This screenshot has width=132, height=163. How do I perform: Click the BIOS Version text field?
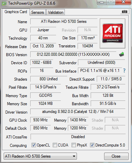pos(73,54)
